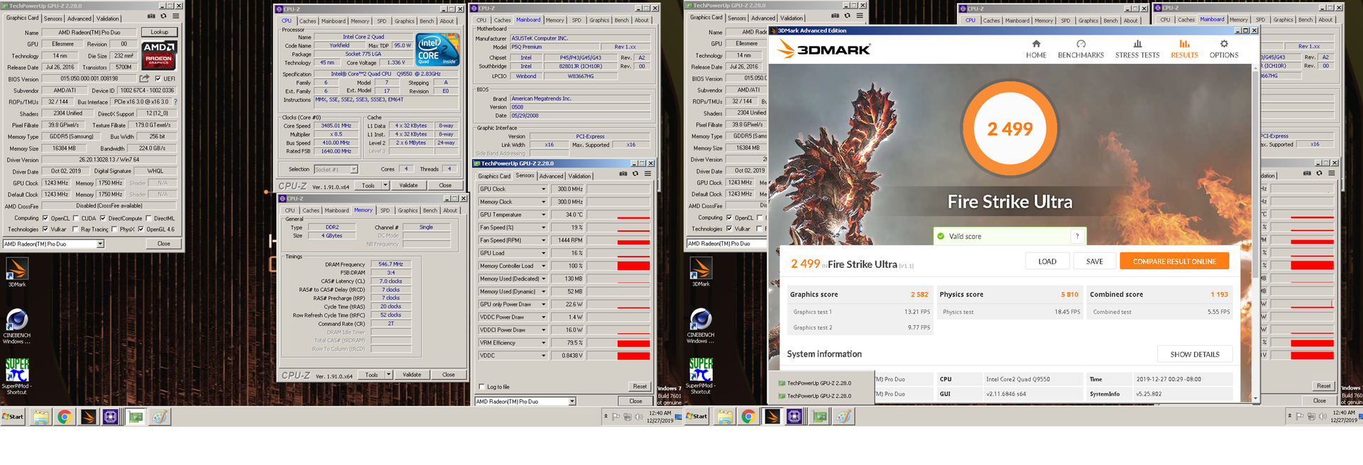Click GPU-Z Graphics Card screenshot camera icon, left monitor
1363x465 pixels.
[151, 16]
